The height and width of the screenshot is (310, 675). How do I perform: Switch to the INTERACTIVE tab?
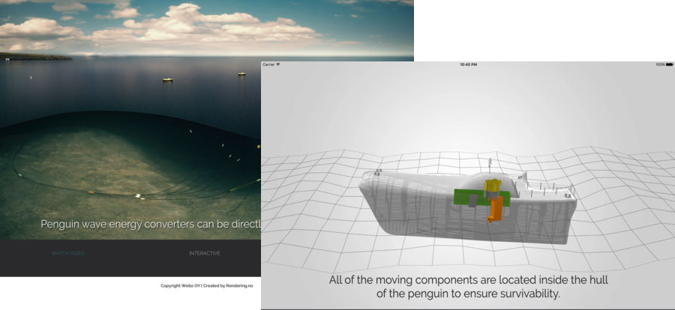[x=205, y=253]
